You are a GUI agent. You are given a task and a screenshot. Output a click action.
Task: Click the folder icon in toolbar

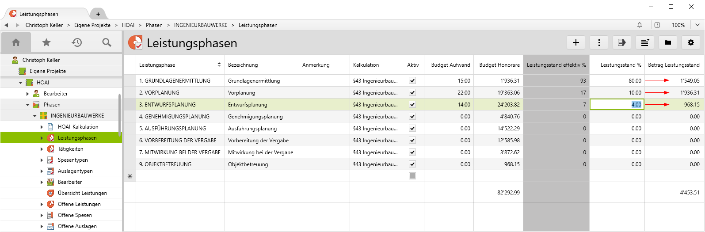pyautogui.click(x=668, y=42)
